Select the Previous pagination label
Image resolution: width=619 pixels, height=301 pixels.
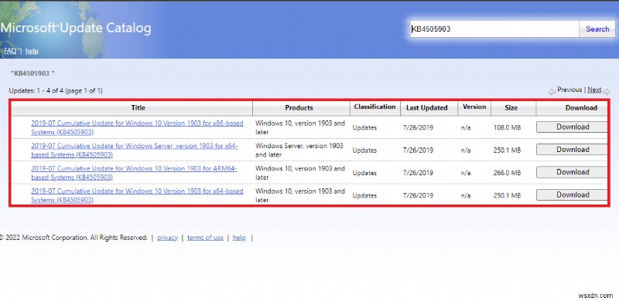pyautogui.click(x=569, y=90)
